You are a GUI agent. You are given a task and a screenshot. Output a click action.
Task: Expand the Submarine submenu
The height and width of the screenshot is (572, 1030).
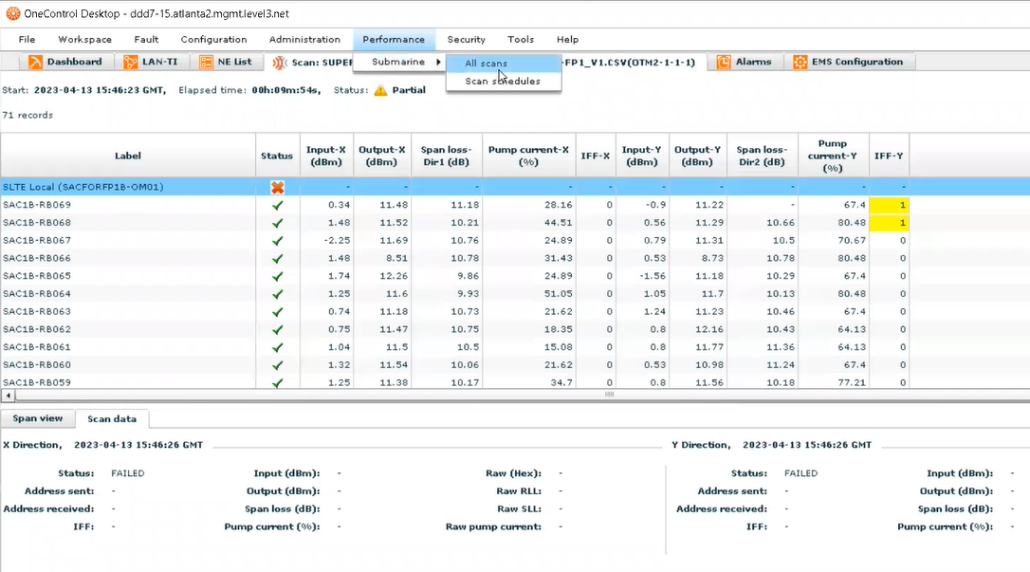[400, 60]
